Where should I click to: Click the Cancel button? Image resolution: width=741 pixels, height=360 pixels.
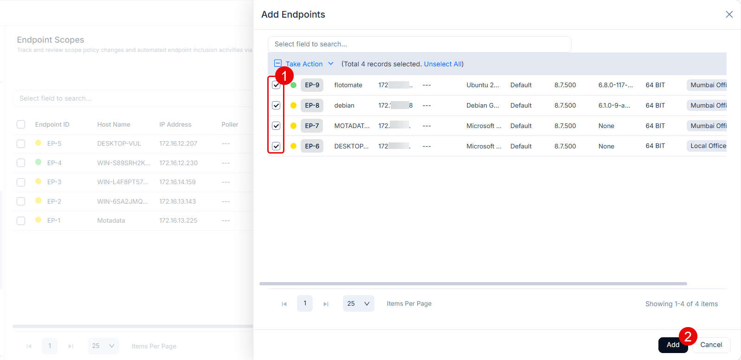coord(711,345)
